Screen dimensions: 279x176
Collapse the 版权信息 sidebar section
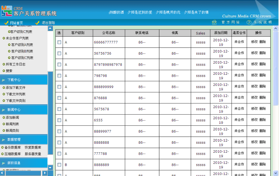tap(24, 163)
